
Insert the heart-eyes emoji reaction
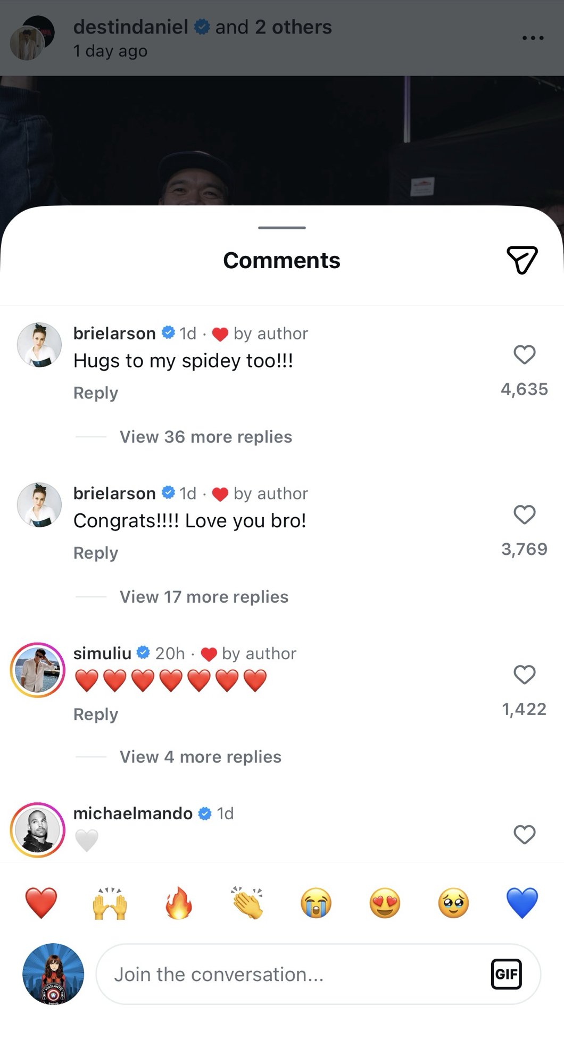385,903
